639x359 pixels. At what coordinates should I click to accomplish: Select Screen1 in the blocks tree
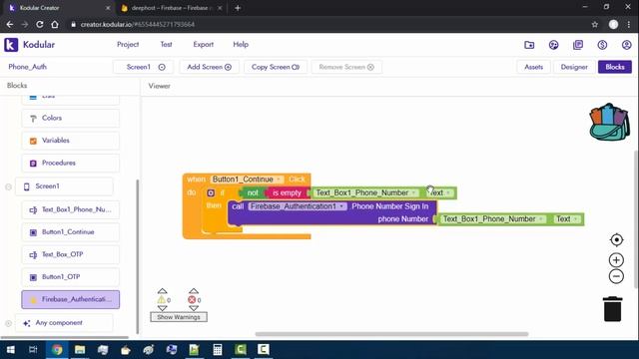(64, 186)
